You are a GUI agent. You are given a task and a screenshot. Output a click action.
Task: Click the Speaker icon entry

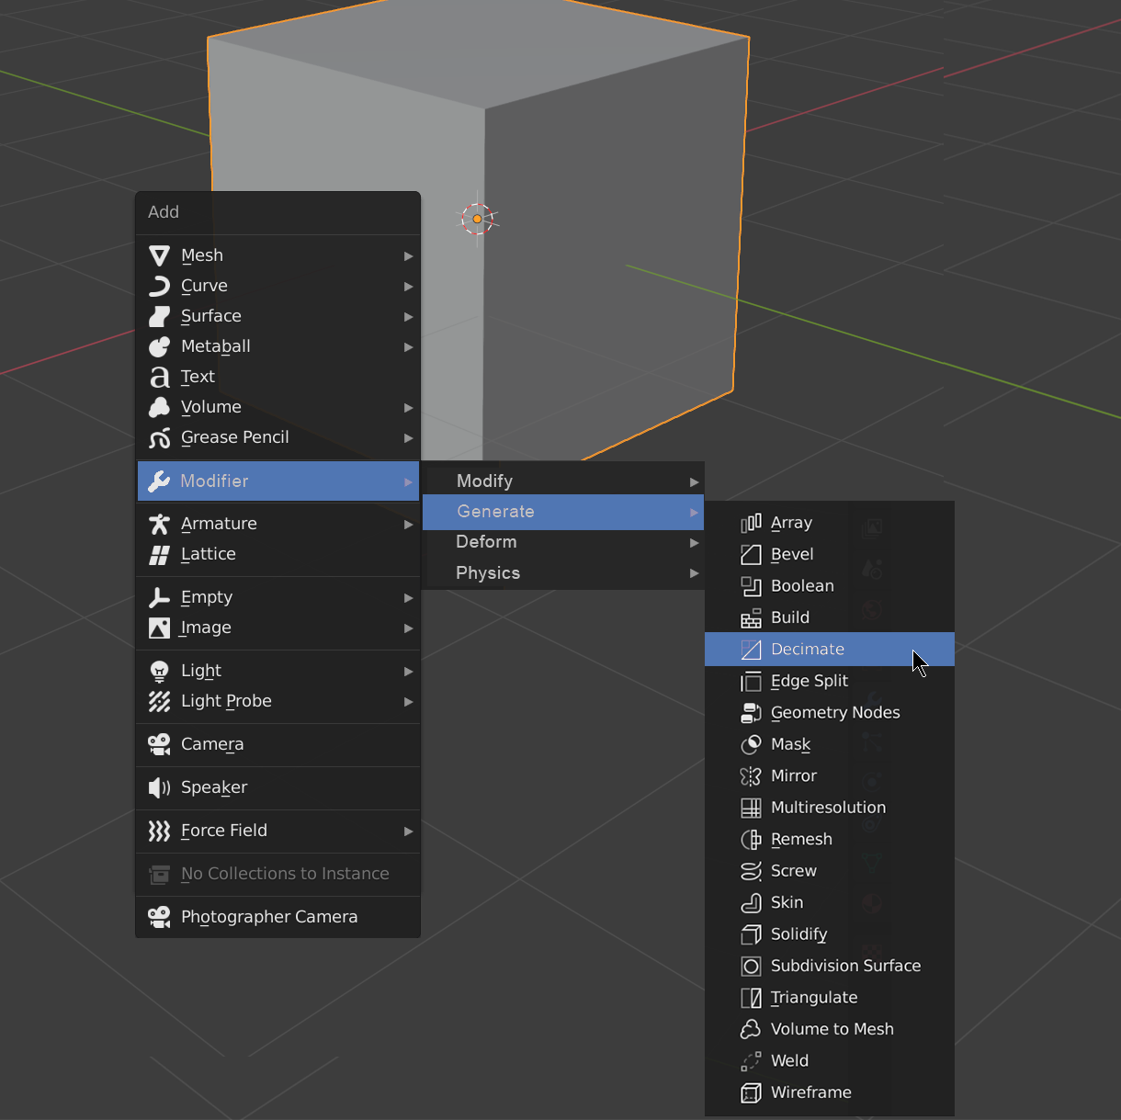tap(159, 787)
